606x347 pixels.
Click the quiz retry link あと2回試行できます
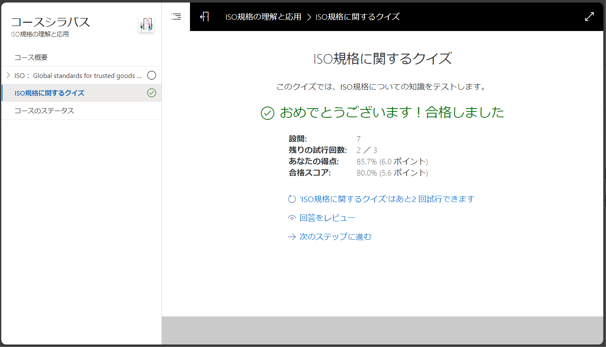point(387,199)
